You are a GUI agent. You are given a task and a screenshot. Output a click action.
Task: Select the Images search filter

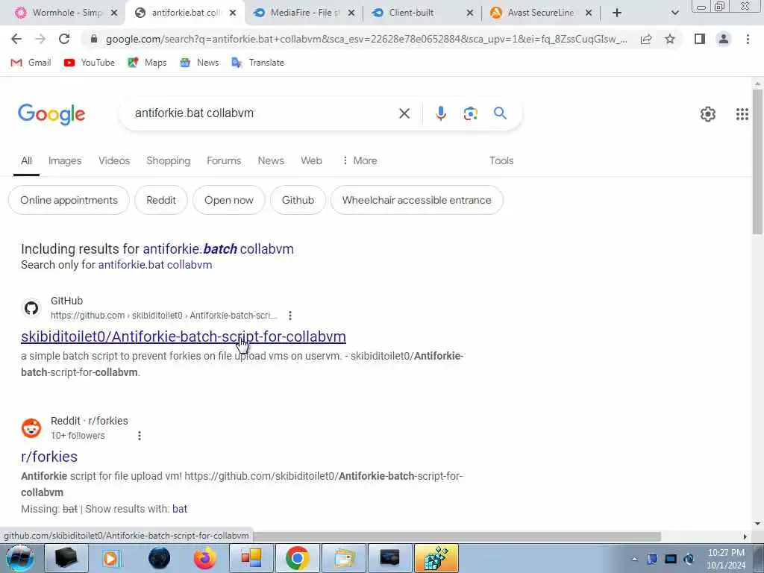tap(65, 161)
